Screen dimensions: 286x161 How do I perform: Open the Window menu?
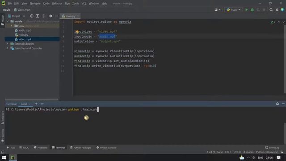tap(94, 4)
